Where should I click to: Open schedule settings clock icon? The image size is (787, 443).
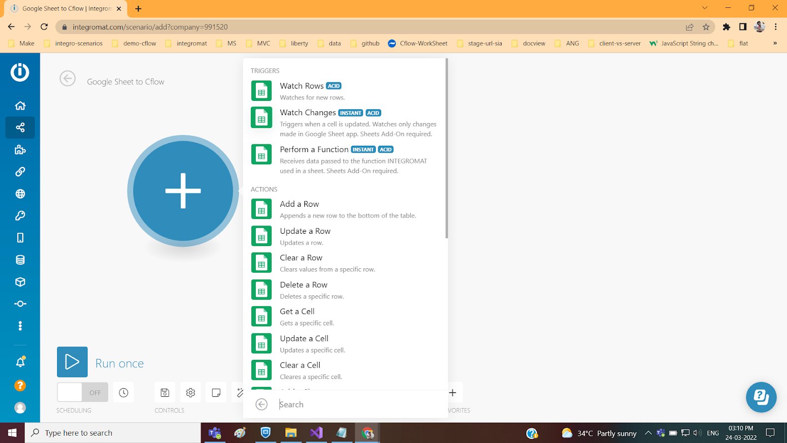[x=123, y=392]
